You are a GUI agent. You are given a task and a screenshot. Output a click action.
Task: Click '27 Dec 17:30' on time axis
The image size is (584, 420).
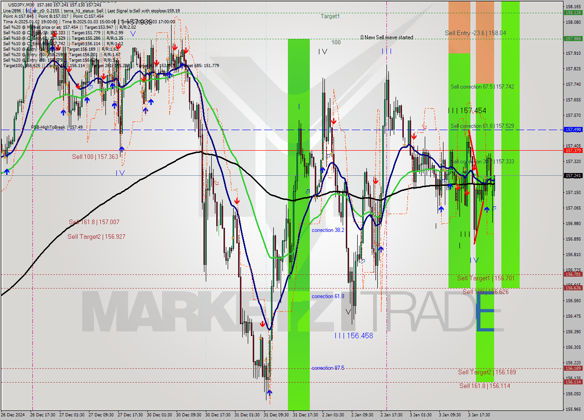pyautogui.click(x=130, y=415)
